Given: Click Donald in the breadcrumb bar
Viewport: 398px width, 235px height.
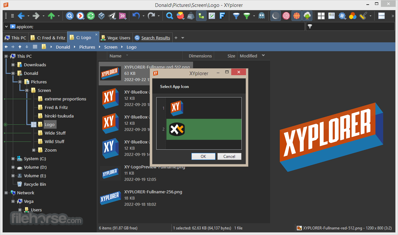Looking at the screenshot, I should click(x=63, y=47).
